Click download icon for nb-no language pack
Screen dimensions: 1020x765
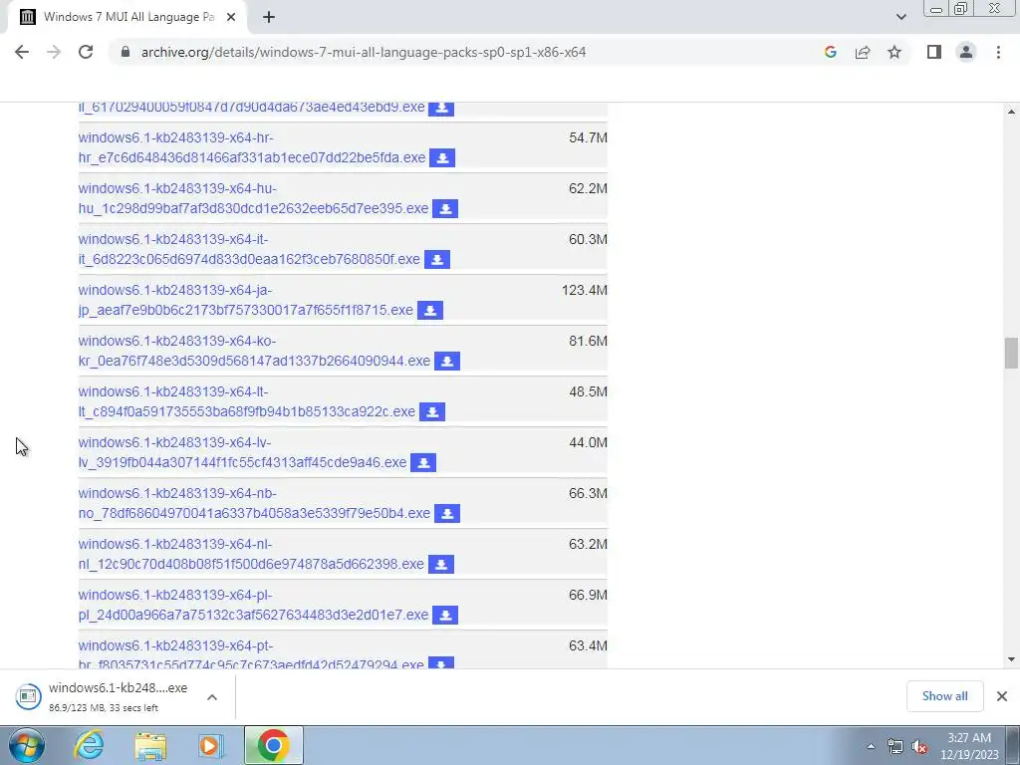[x=447, y=513]
